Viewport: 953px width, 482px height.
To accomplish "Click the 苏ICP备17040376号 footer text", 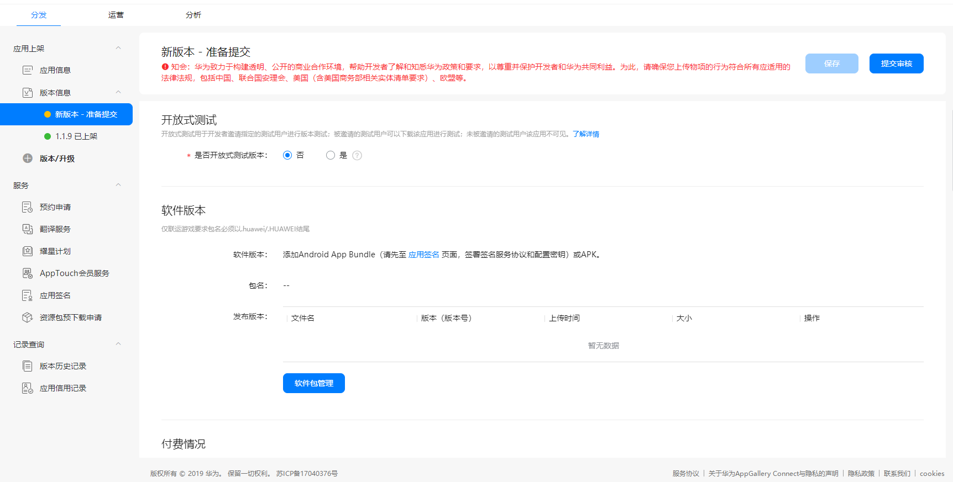I will [307, 474].
